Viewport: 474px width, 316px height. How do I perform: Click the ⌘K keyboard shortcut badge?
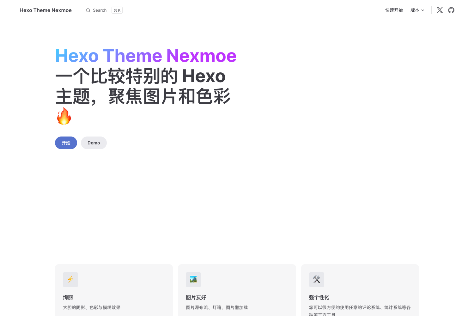(117, 10)
